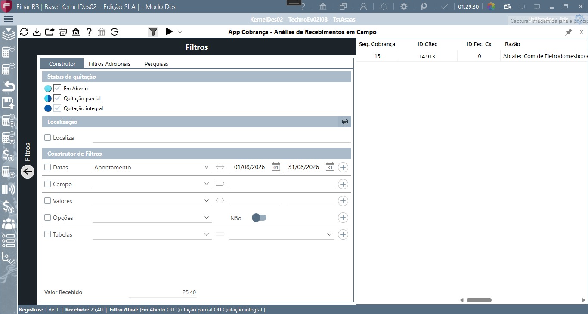The image size is (588, 314).
Task: Click the horizontal scrollbar of results grid
Action: pos(479,300)
